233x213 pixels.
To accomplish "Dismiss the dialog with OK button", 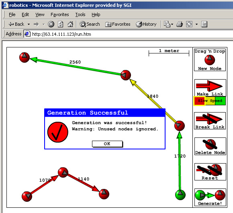I will 107,144.
